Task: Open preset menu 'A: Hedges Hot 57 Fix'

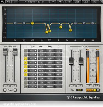Action: [x=34, y=2]
